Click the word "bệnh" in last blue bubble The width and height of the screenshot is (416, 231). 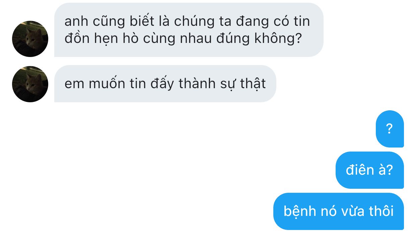pos(300,211)
